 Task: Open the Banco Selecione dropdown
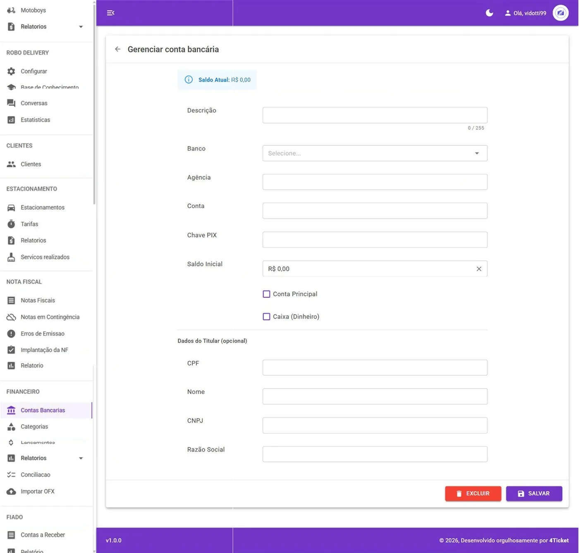pyautogui.click(x=375, y=153)
